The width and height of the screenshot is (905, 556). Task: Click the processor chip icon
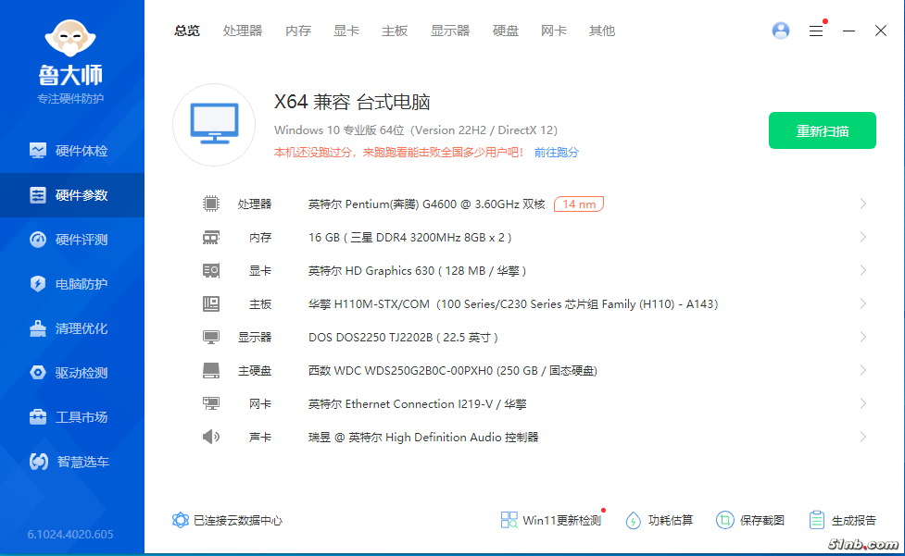coord(211,204)
